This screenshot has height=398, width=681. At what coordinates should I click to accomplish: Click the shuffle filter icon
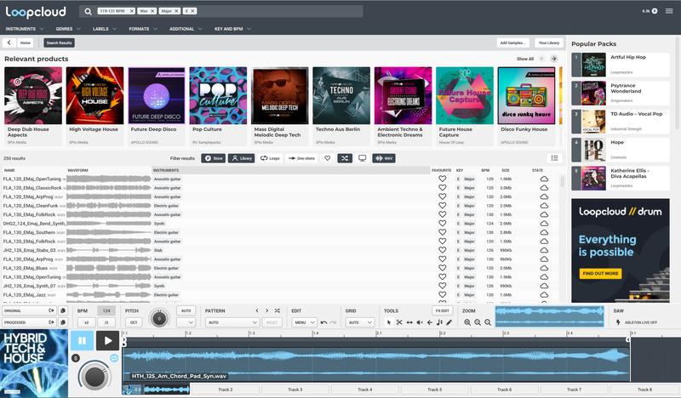[x=344, y=158]
